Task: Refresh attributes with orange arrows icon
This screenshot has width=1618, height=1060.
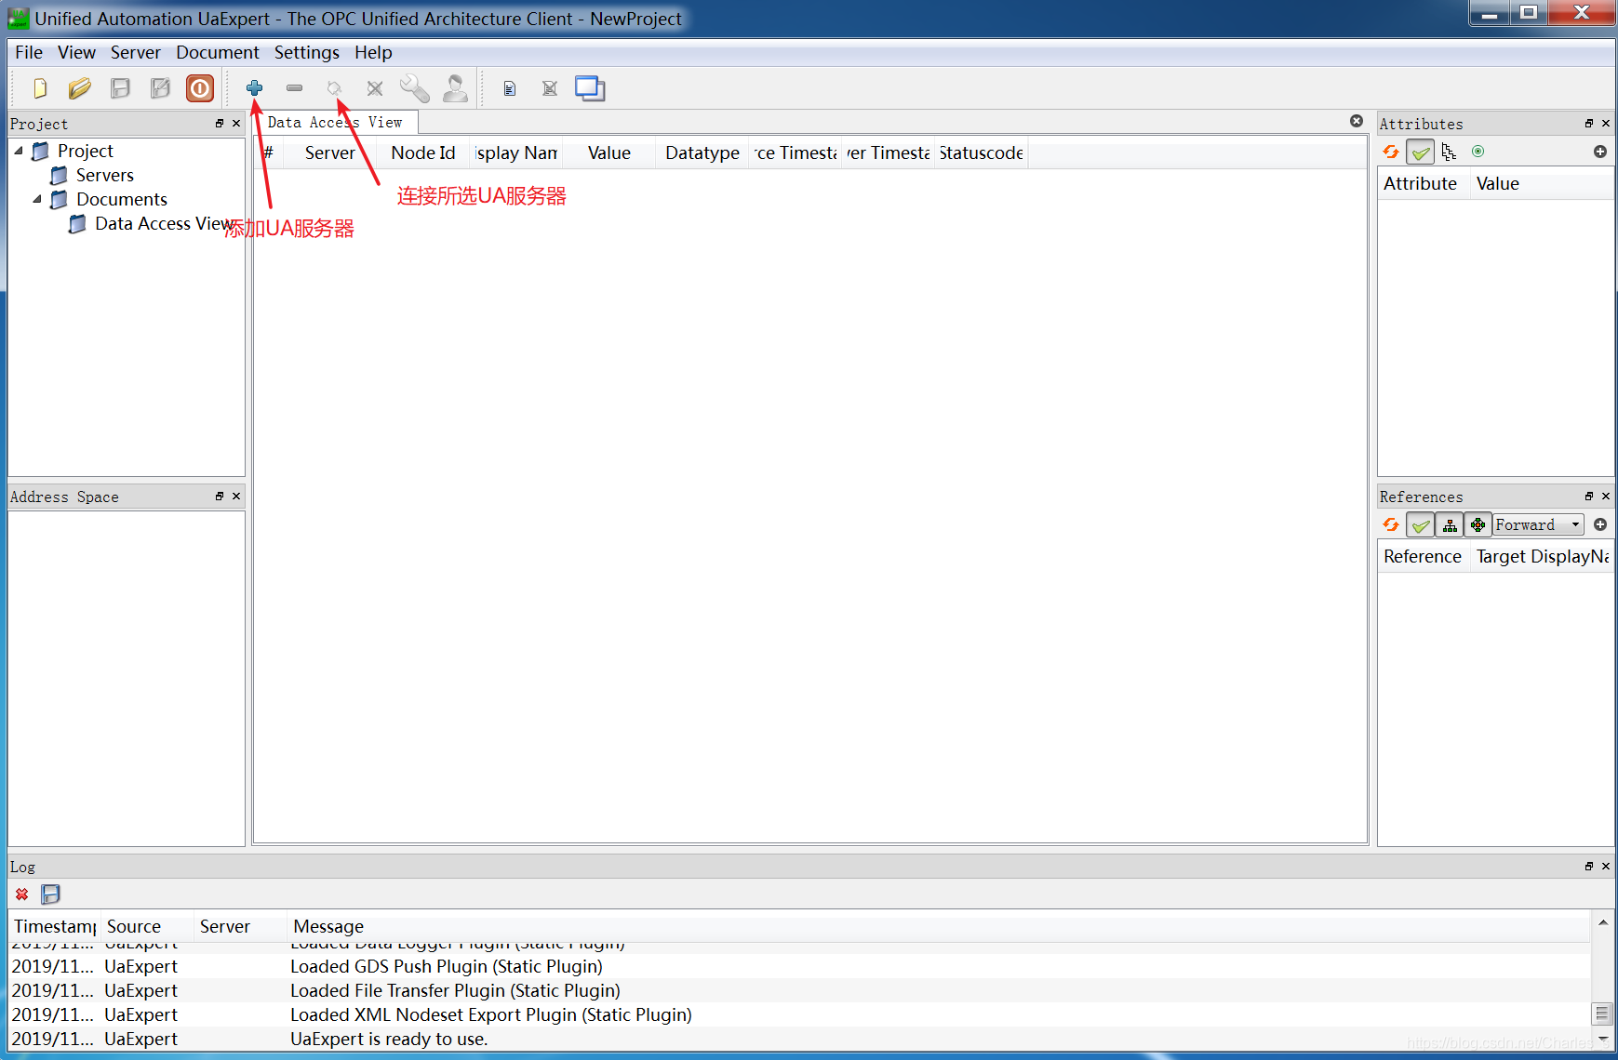Action: tap(1391, 152)
